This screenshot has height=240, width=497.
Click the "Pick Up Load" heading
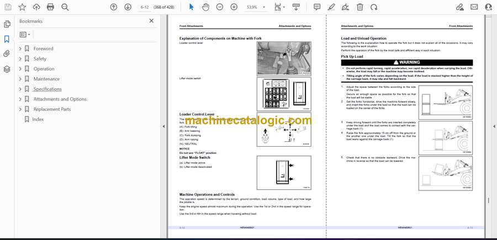[352, 56]
